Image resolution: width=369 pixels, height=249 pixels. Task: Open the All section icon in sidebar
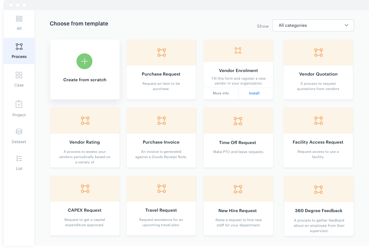point(19,19)
